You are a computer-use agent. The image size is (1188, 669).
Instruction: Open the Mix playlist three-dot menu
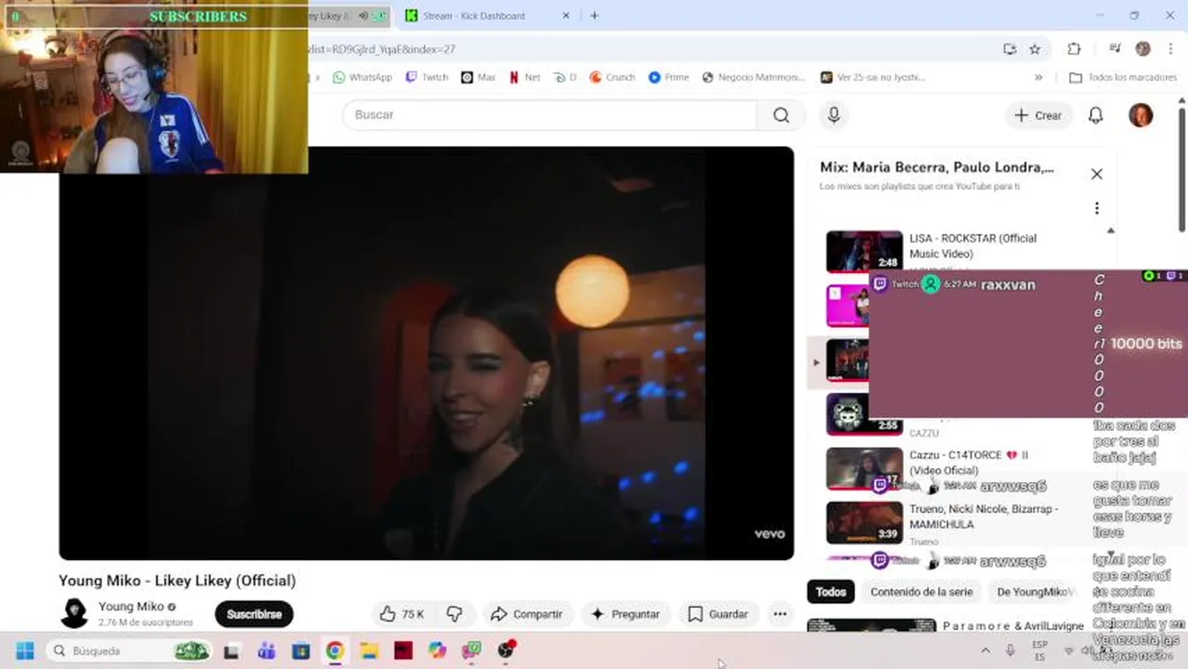coord(1097,208)
